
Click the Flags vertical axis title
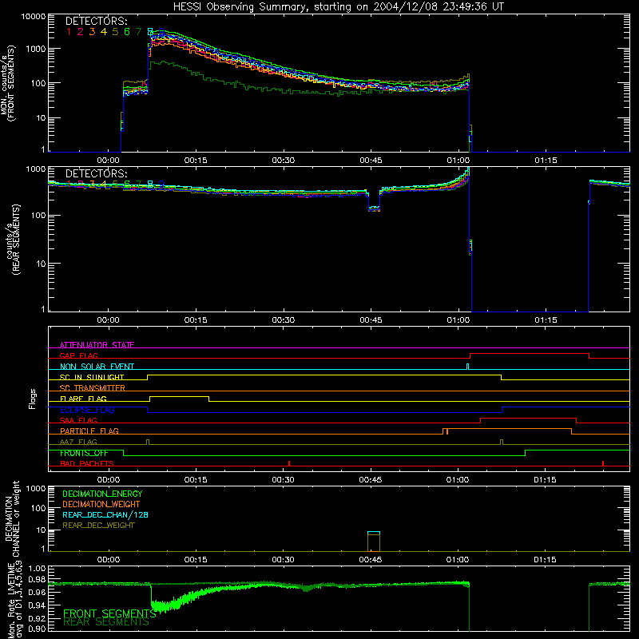(x=33, y=399)
